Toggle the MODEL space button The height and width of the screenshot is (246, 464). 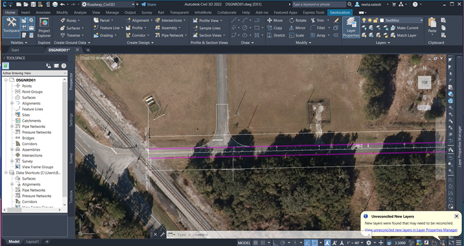coord(244,243)
